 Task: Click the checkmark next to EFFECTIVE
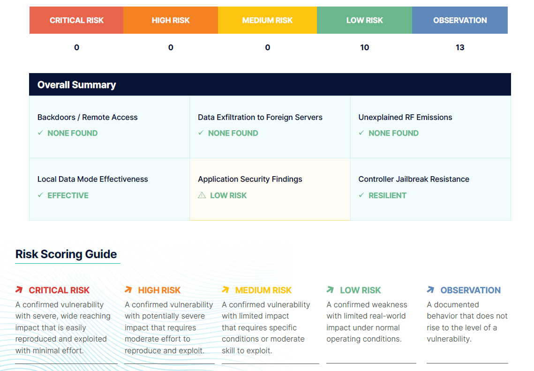[x=40, y=195]
